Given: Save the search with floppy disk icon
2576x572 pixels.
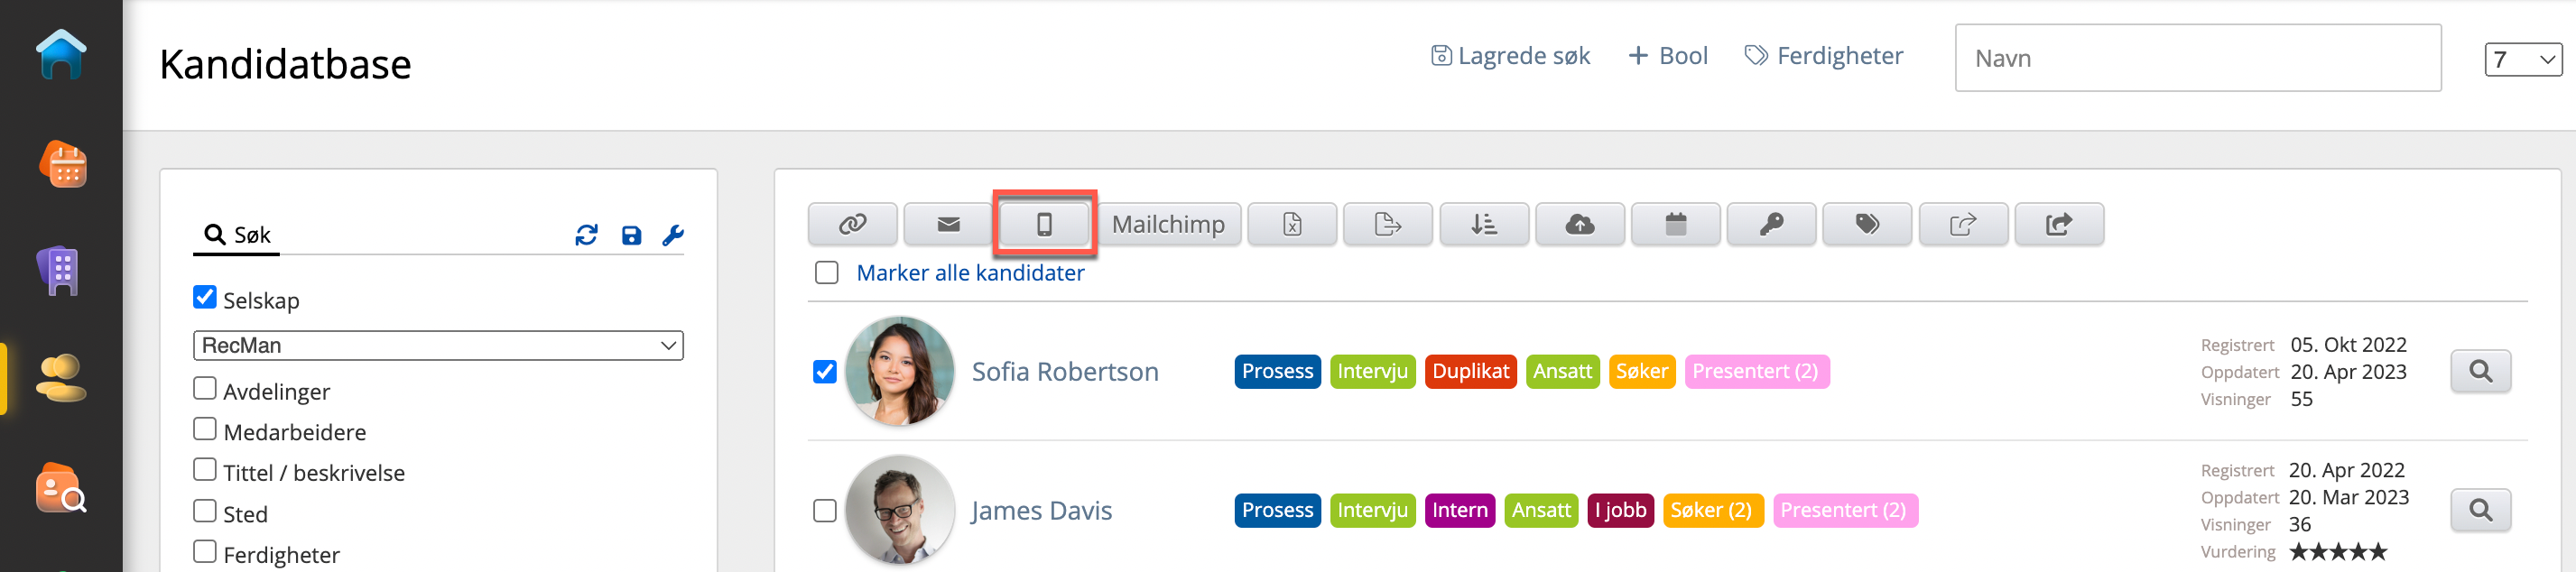Looking at the screenshot, I should point(631,235).
